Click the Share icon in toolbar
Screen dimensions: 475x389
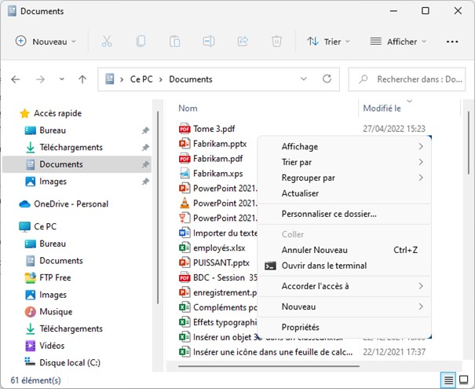click(x=243, y=41)
